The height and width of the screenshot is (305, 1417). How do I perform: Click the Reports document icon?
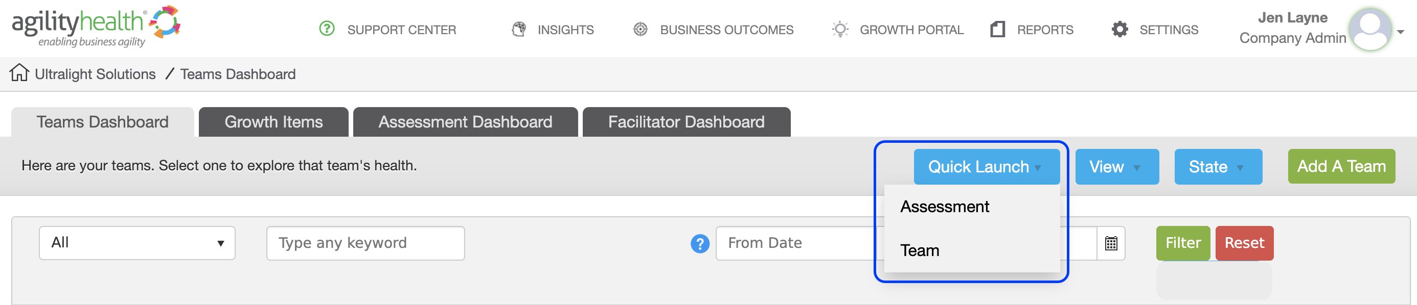click(998, 29)
